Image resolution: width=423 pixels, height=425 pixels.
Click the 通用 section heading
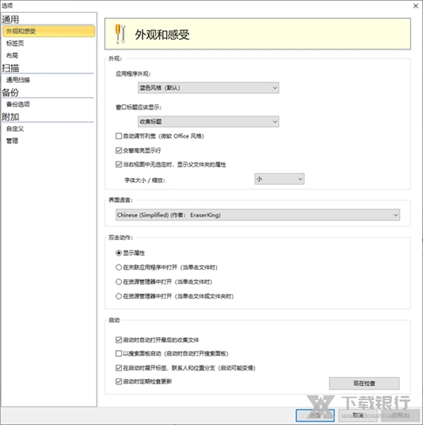(11, 20)
